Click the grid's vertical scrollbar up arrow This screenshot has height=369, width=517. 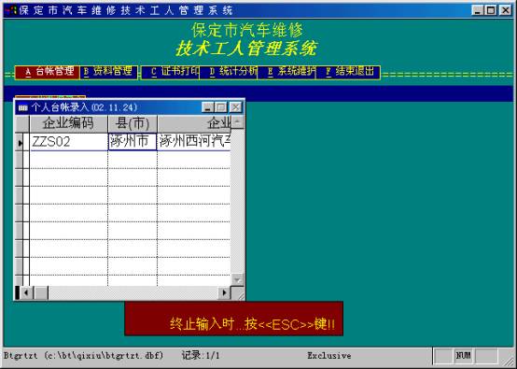pyautogui.click(x=237, y=122)
